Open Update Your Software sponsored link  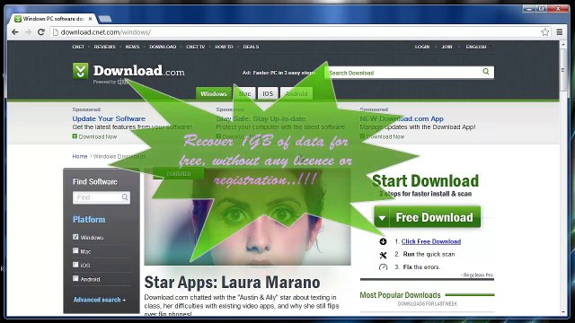[109, 118]
